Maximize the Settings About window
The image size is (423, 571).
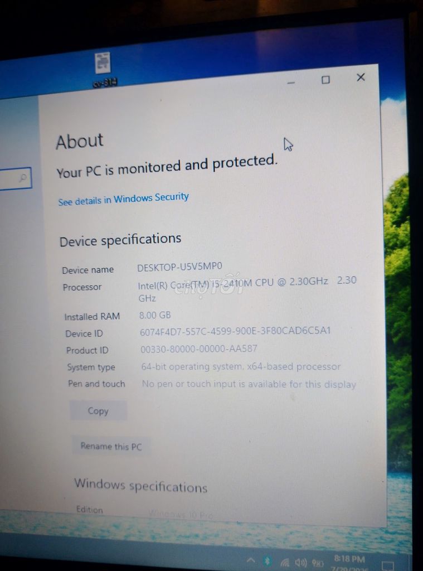coord(325,80)
